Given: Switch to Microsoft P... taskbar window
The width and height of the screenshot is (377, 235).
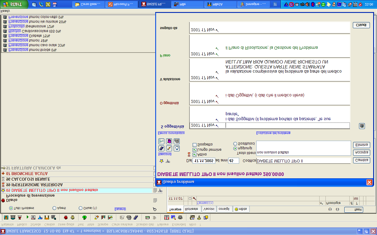Looking at the screenshot, I should [121, 4].
